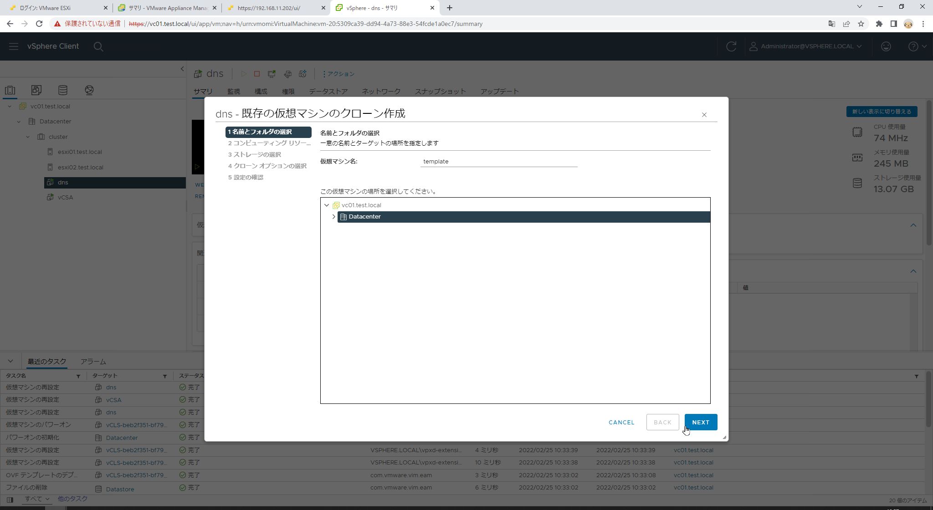933x510 pixels.
Task: Collapse vc01.test.local in wizard location tree
Action: [327, 205]
